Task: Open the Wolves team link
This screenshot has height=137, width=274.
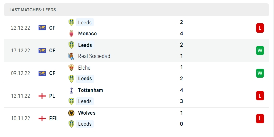Action: (87, 113)
